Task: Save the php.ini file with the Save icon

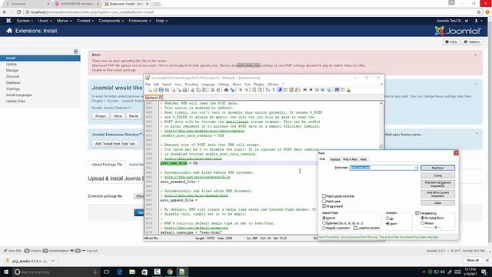Action: point(161,90)
